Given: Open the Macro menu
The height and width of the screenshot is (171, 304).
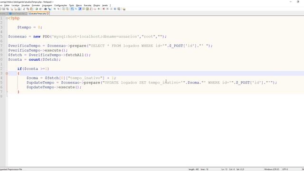Looking at the screenshot, I should coord(79,5).
